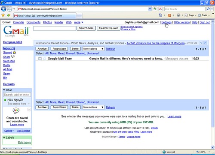Open the Compose Mail link

(x=12, y=42)
